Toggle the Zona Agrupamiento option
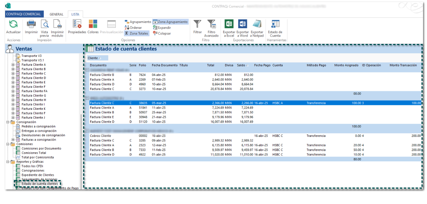Image resolution: width=427 pixels, height=204 pixels. [170, 22]
